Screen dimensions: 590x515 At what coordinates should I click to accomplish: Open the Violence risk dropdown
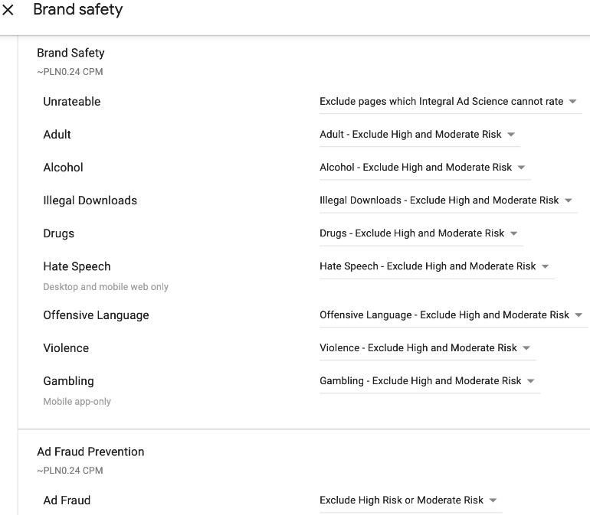click(425, 348)
